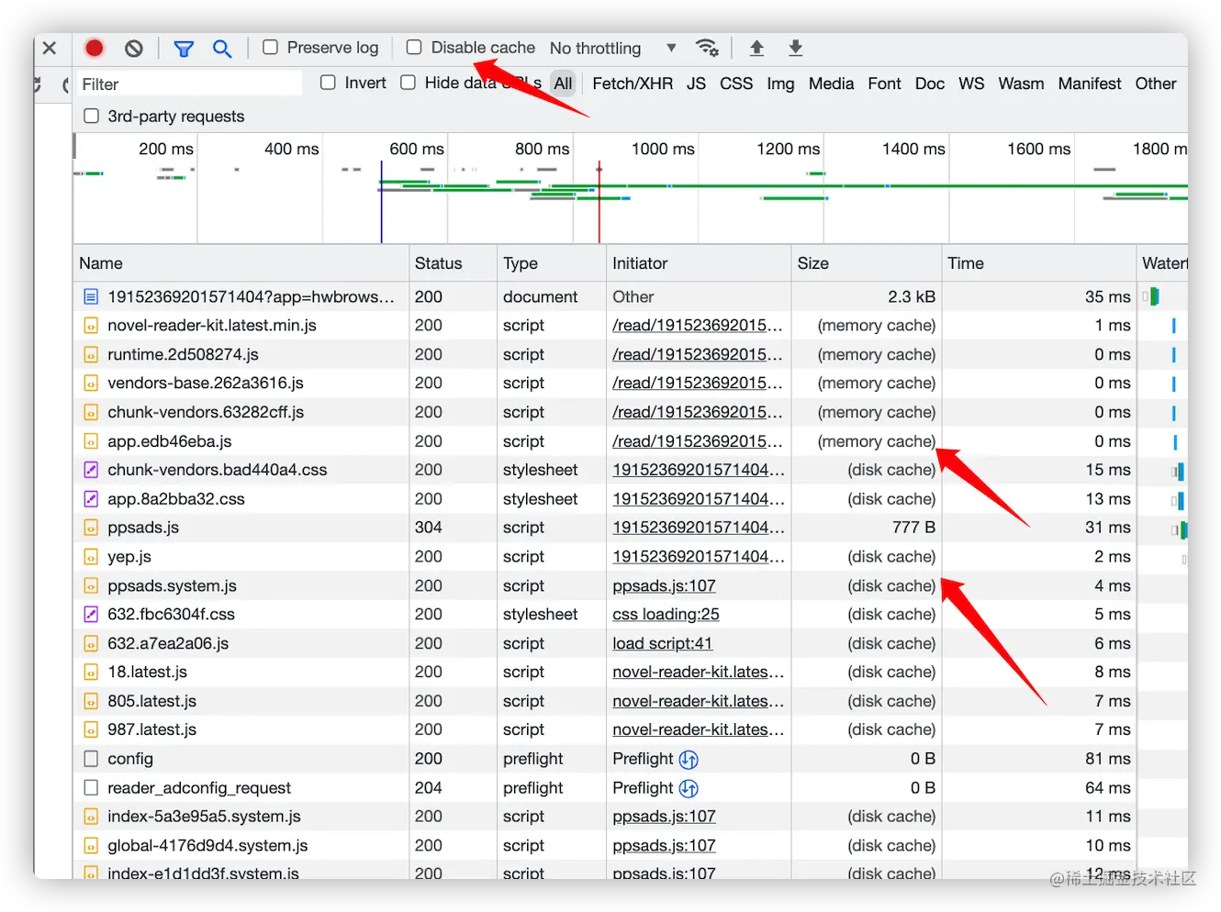
Task: Select chunk-vendors.bad440a4.css request
Action: 217,470
